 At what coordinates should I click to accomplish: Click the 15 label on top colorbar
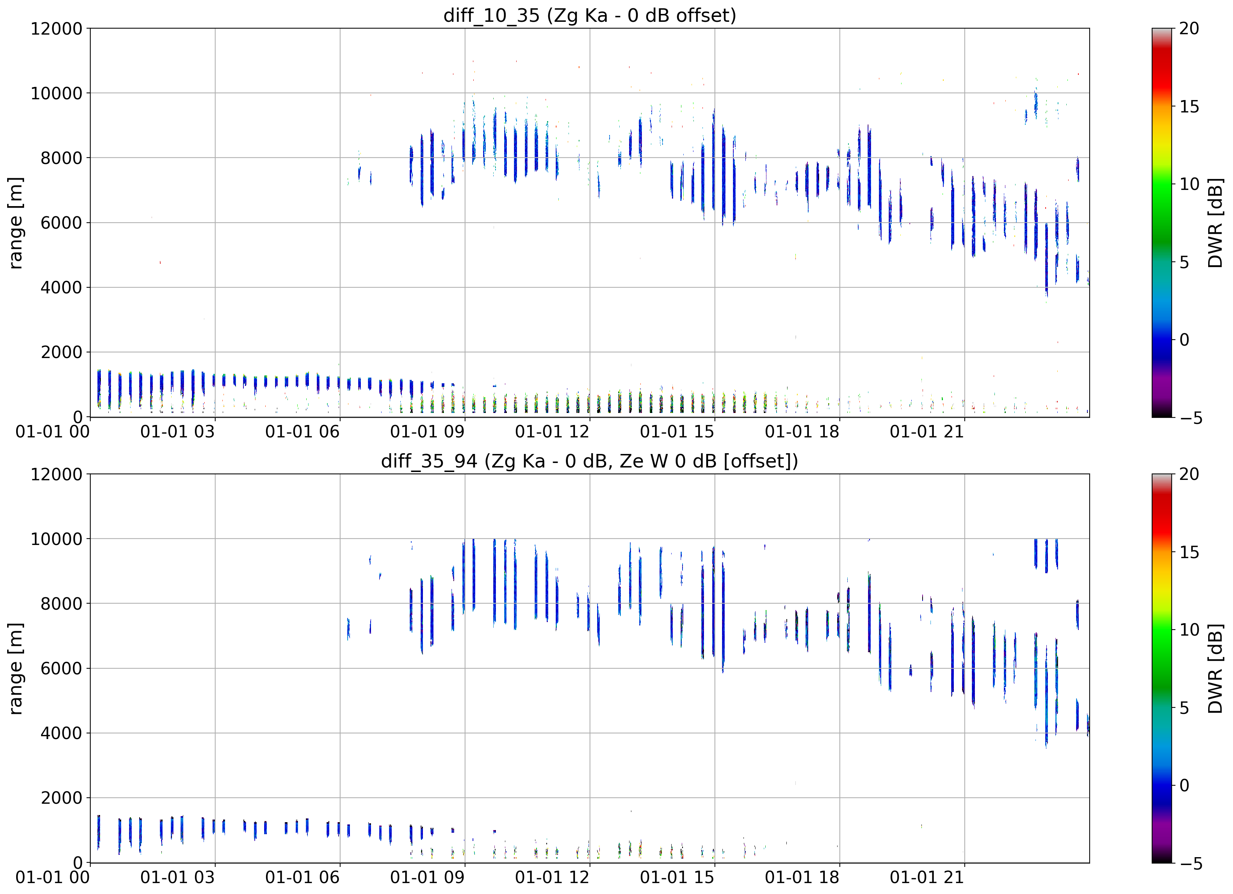coord(1189,106)
